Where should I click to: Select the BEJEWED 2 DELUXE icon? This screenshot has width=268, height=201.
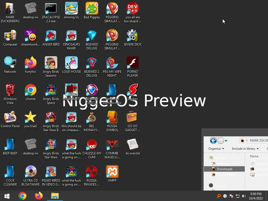point(92,63)
